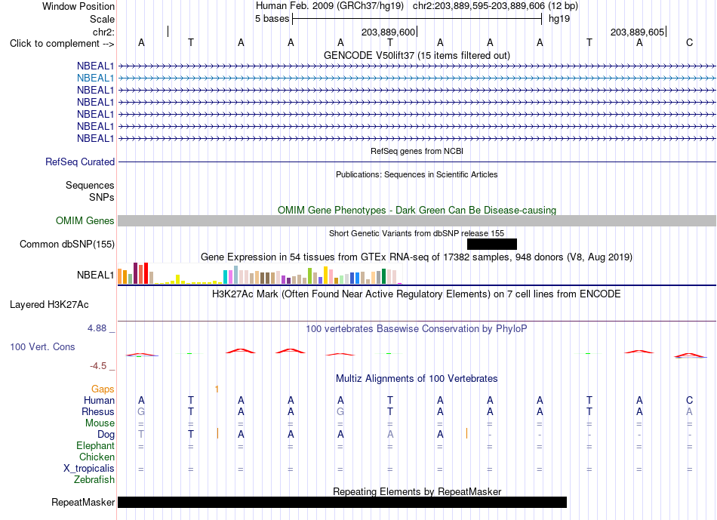Click the chr2:203,889,595-203,889,606 position text
This screenshot has height=520, width=717.
[495, 6]
